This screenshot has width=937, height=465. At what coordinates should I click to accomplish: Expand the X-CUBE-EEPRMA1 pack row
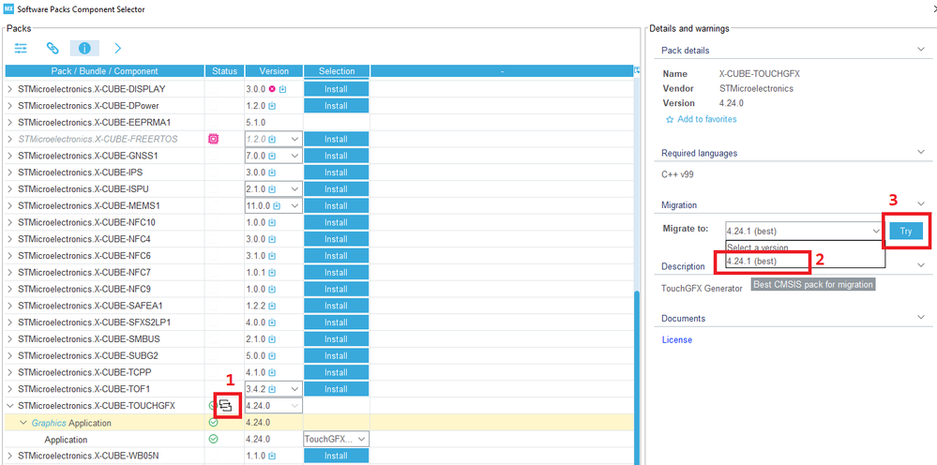[9, 123]
